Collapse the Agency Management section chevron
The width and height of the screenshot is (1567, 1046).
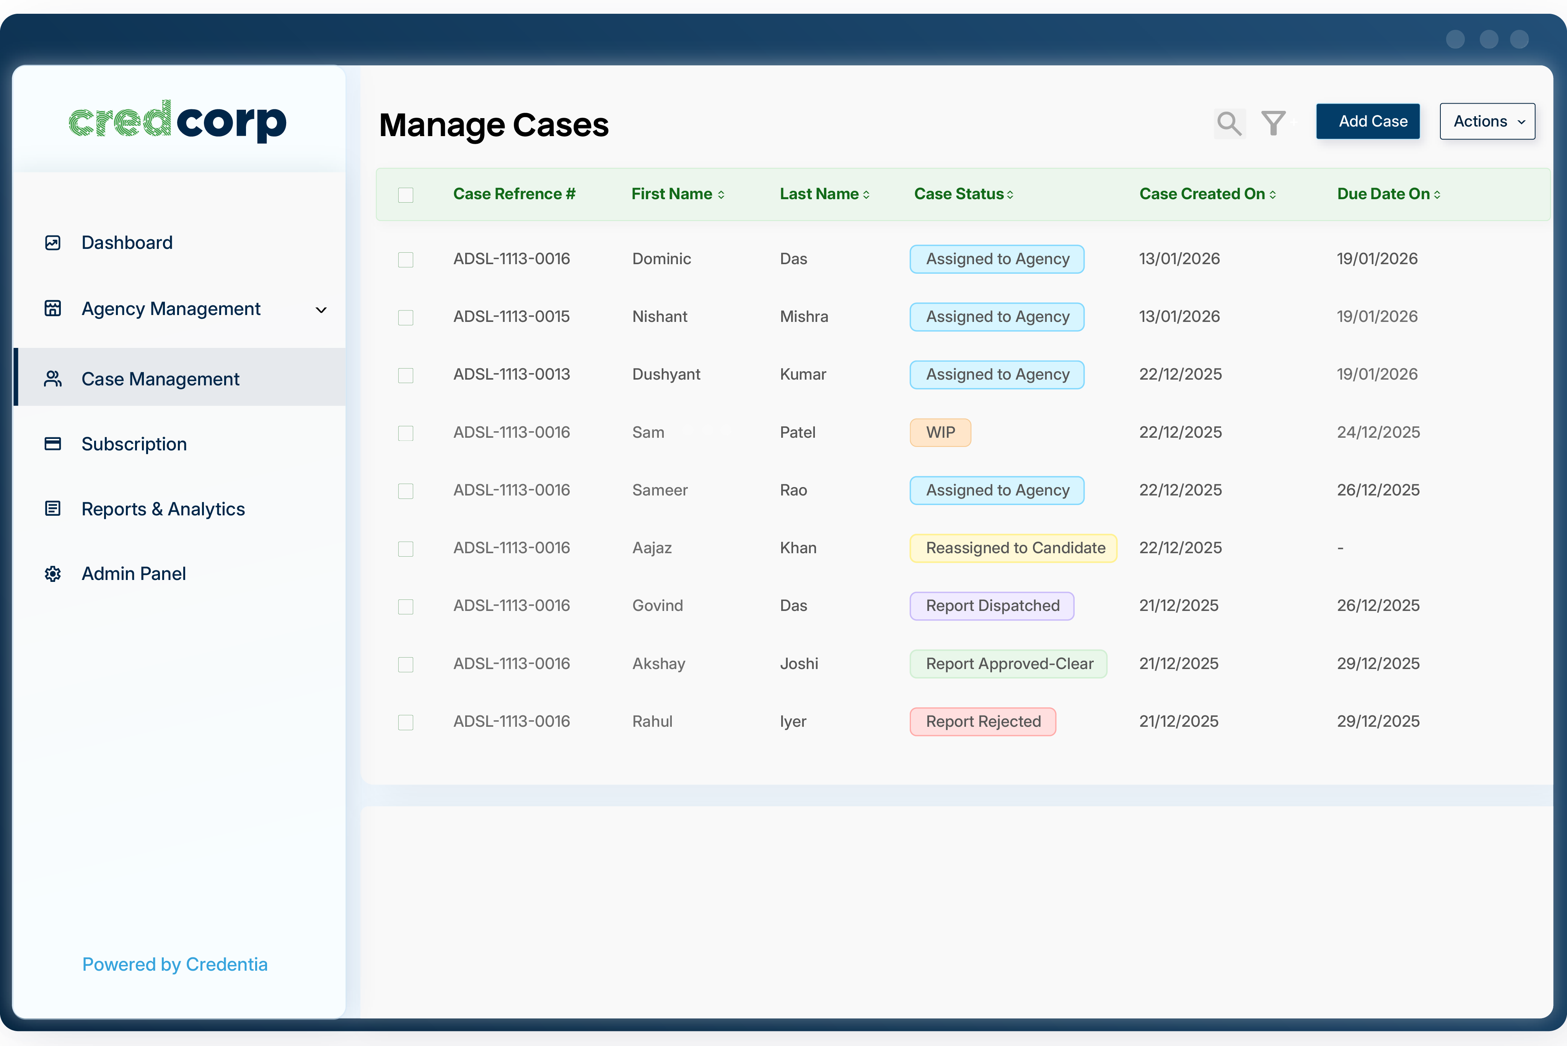tap(321, 310)
